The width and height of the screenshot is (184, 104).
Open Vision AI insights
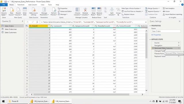coord(166,11)
